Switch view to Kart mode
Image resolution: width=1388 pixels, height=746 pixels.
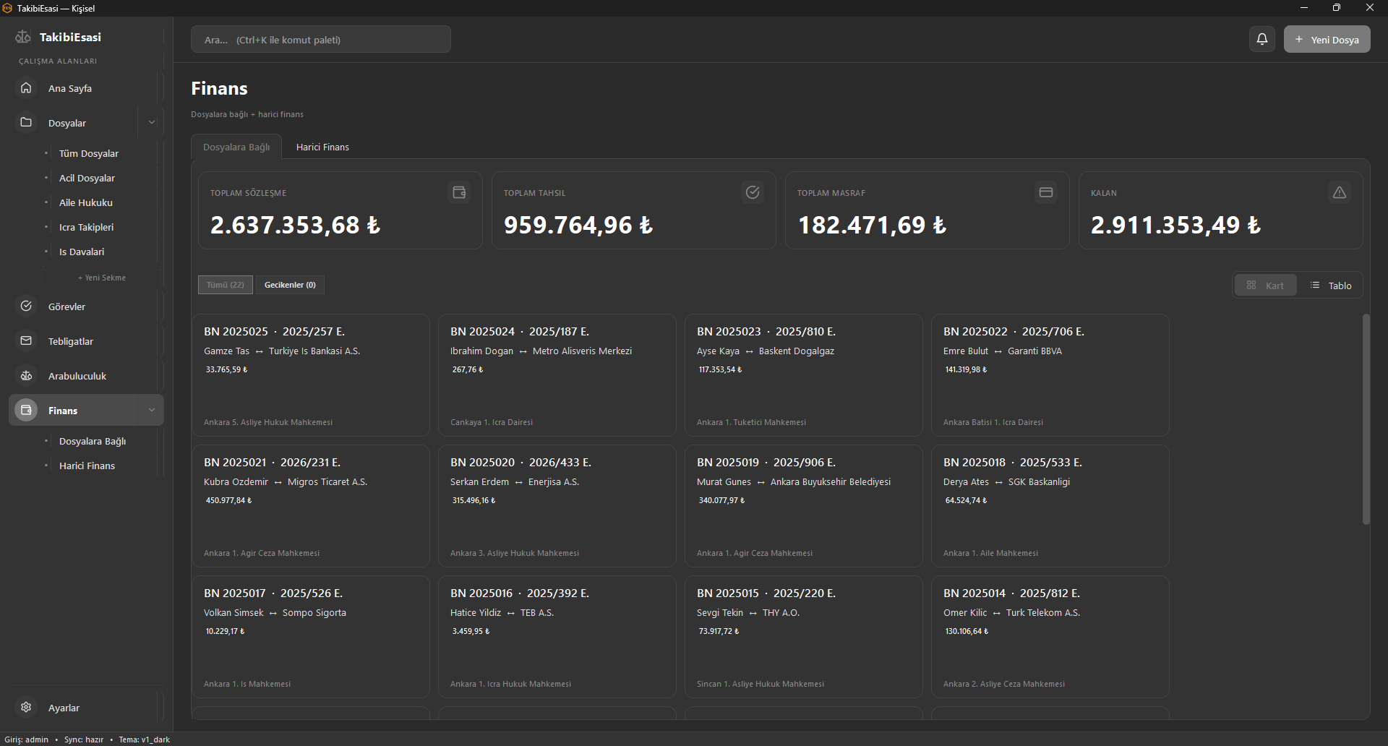[1265, 286]
